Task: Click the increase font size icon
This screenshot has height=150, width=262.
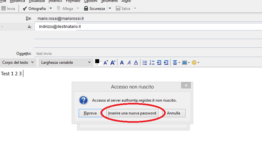Action: coord(113,63)
